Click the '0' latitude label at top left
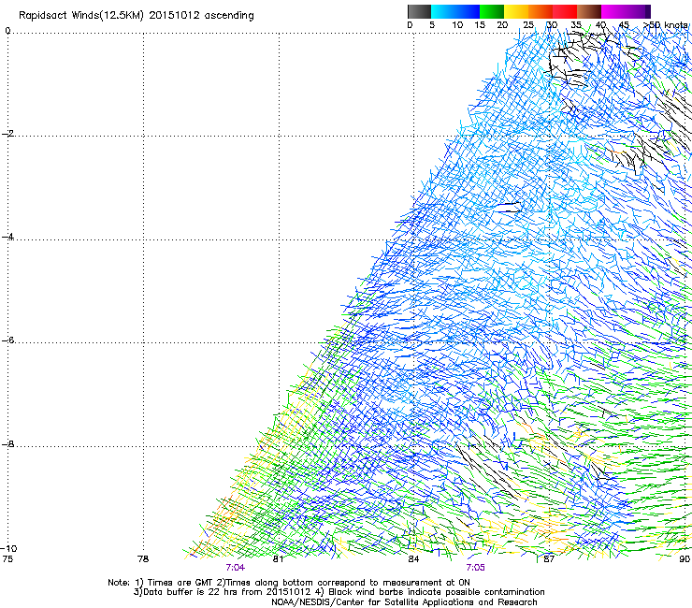692x608 pixels. 7,31
